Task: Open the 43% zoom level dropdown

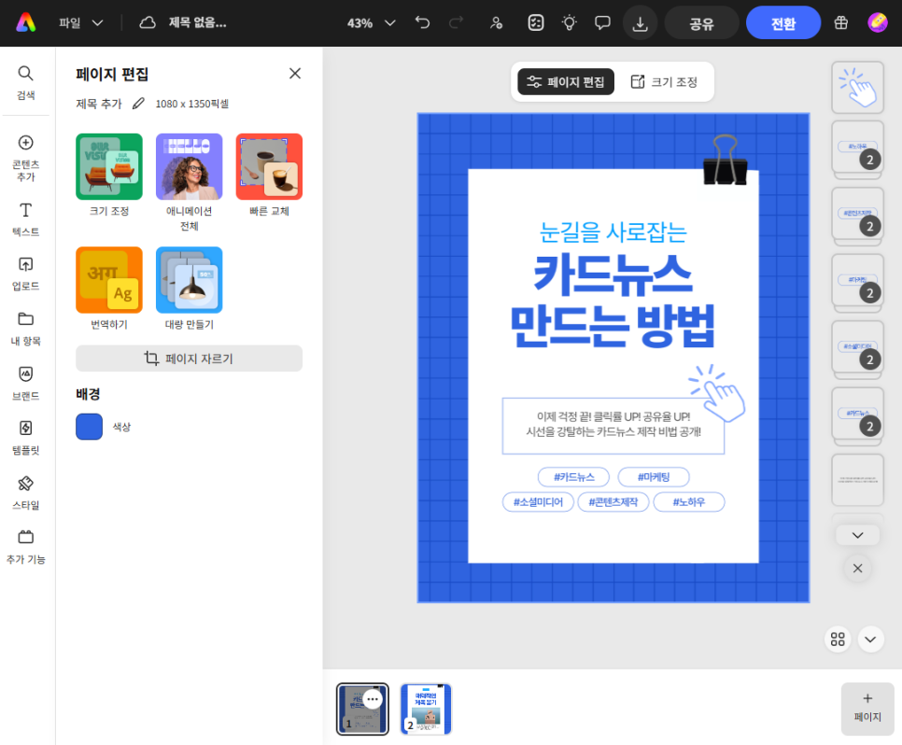Action: pos(371,23)
